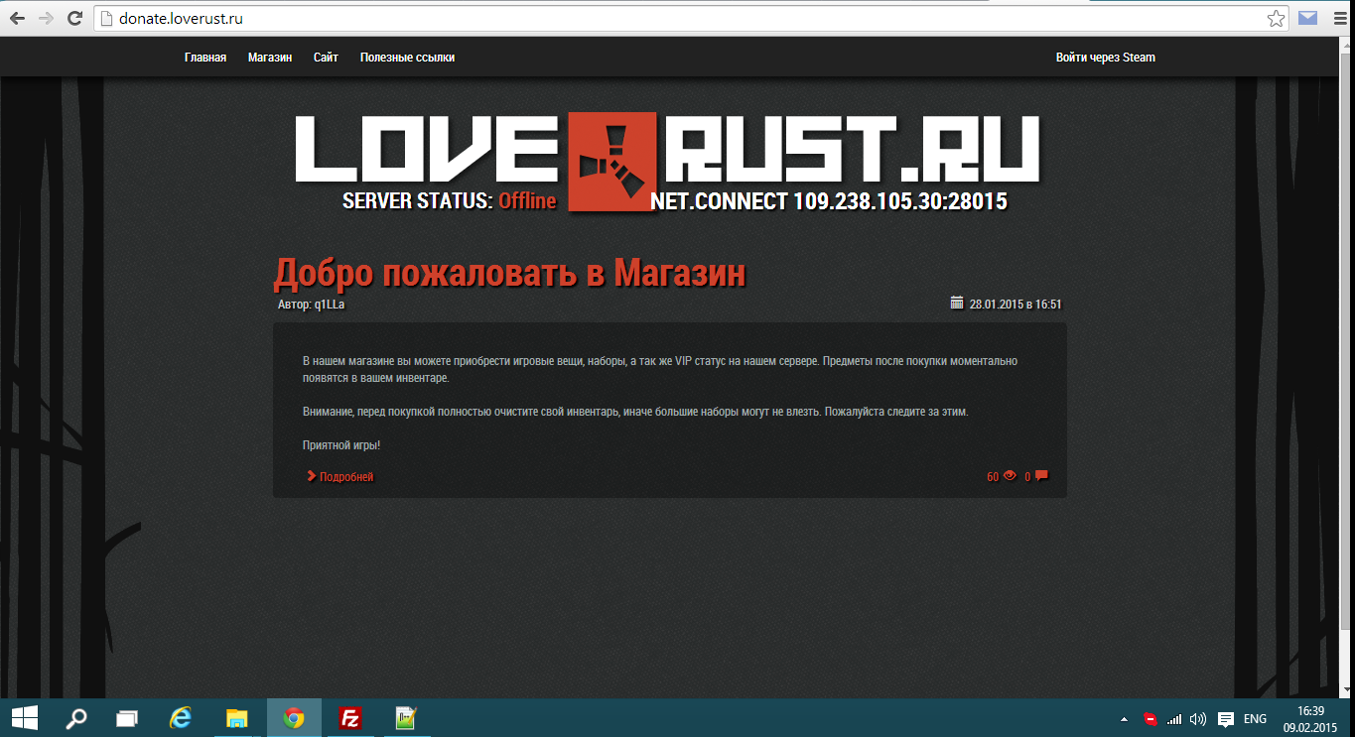Open the green notepad taskbar app
The width and height of the screenshot is (1355, 737).
coord(406,717)
